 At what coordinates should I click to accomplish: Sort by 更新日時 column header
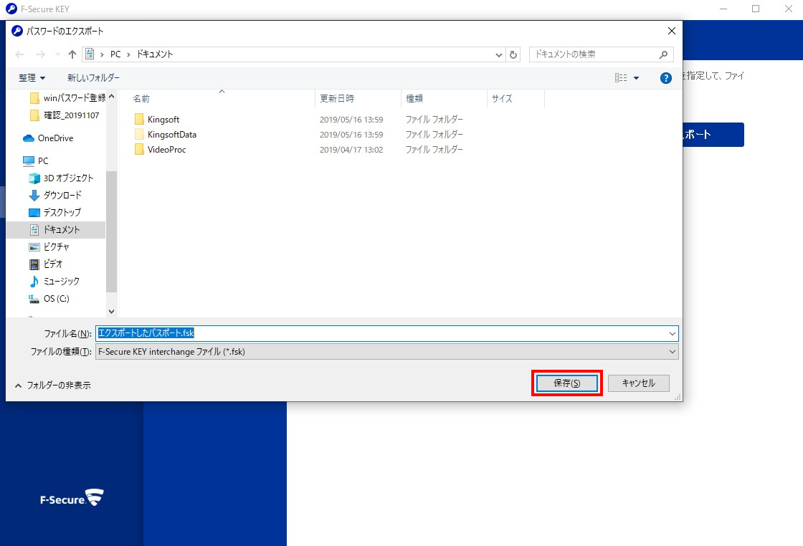[337, 99]
